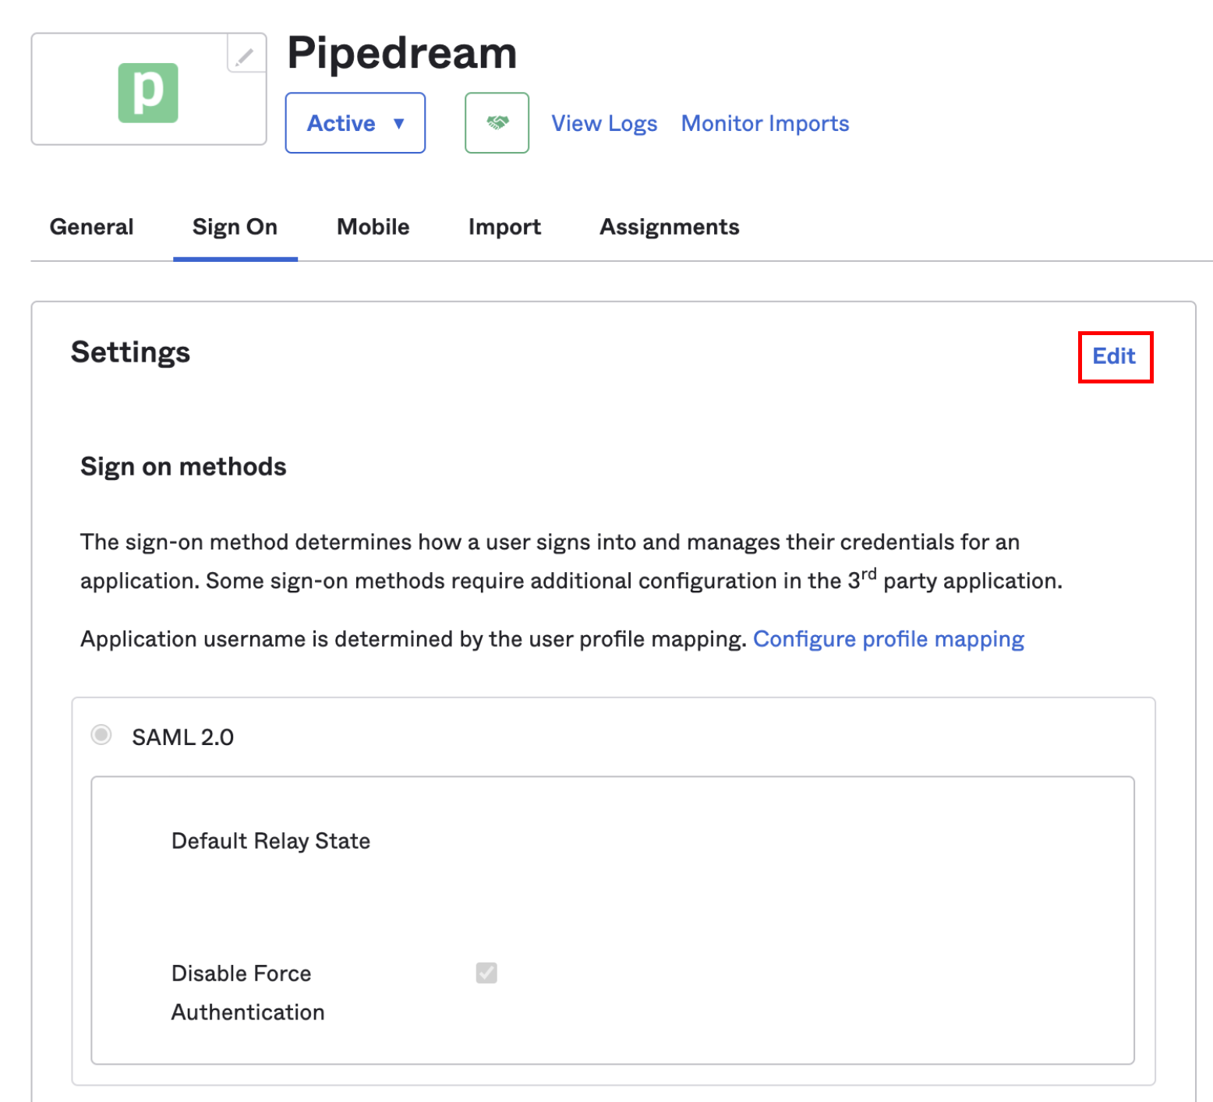
Task: Click the Sign on methods heading
Action: 183,467
